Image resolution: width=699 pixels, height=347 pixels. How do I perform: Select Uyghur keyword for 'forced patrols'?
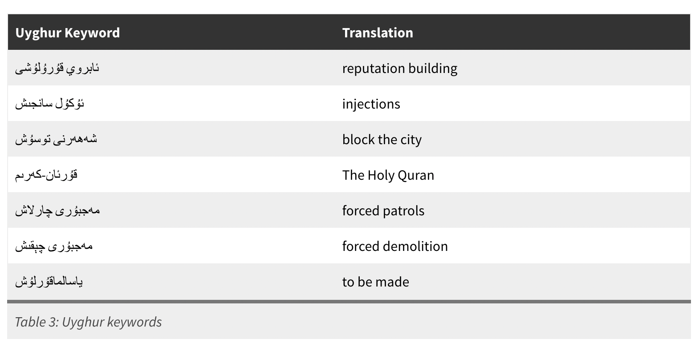57,210
